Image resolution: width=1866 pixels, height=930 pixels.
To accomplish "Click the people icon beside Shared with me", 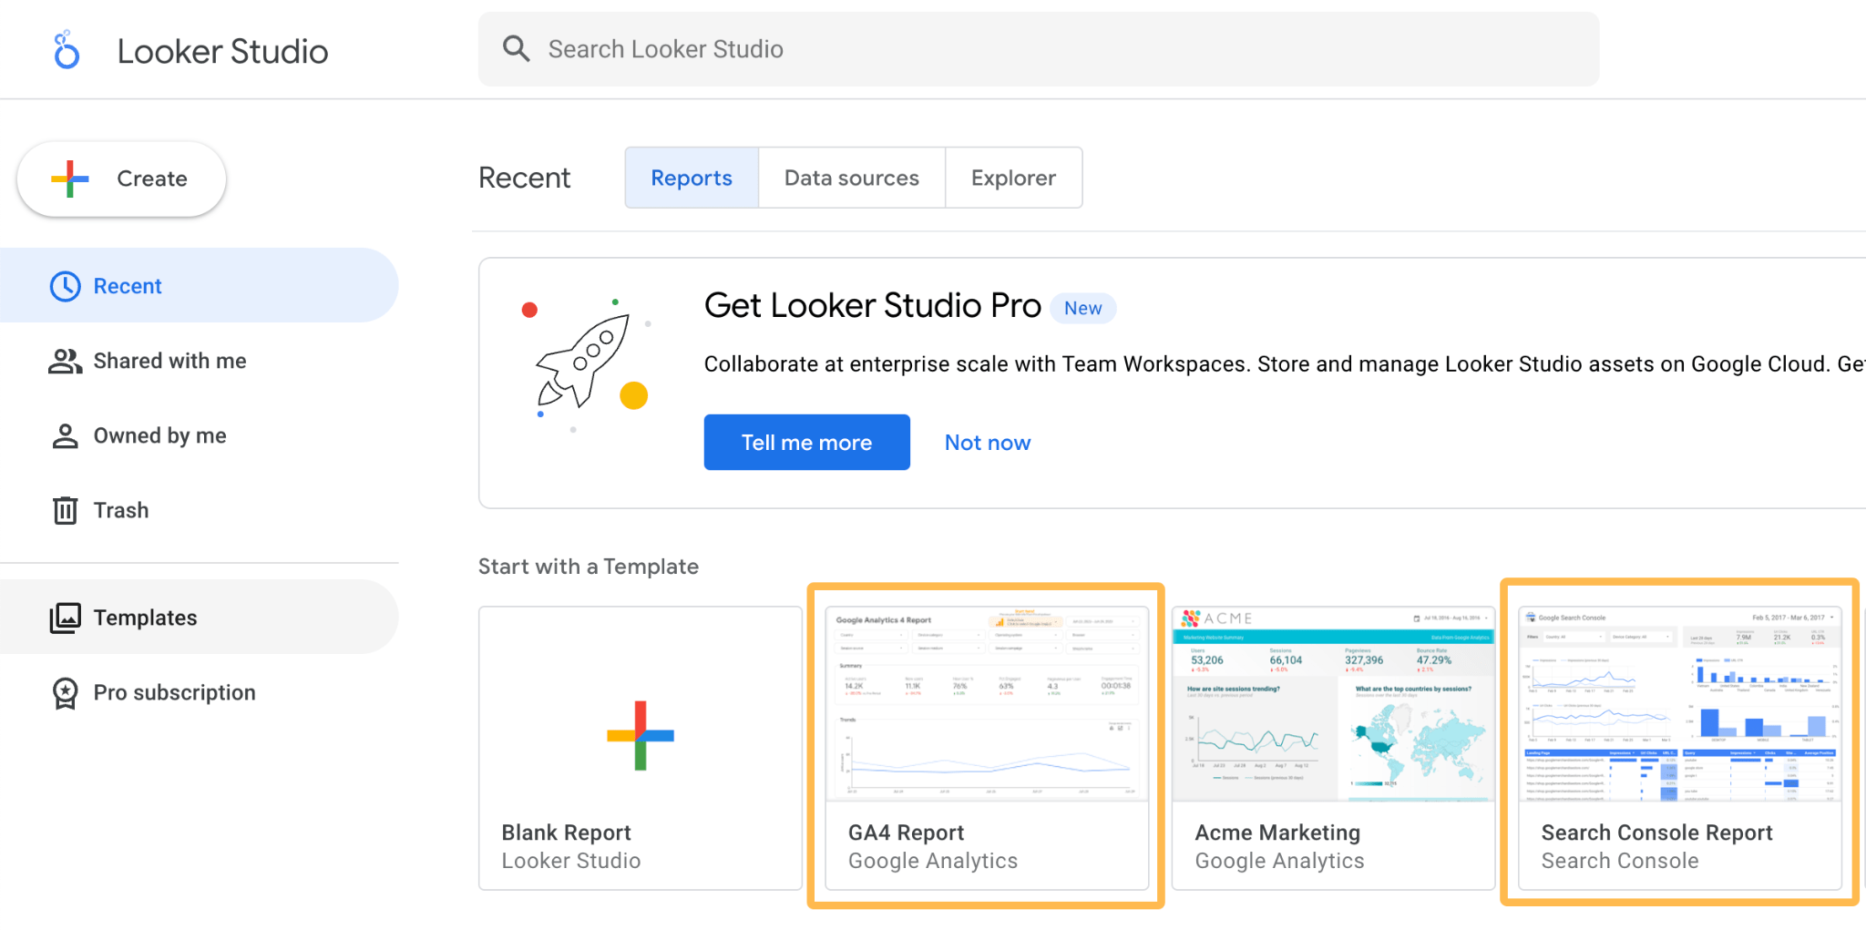I will (x=65, y=361).
